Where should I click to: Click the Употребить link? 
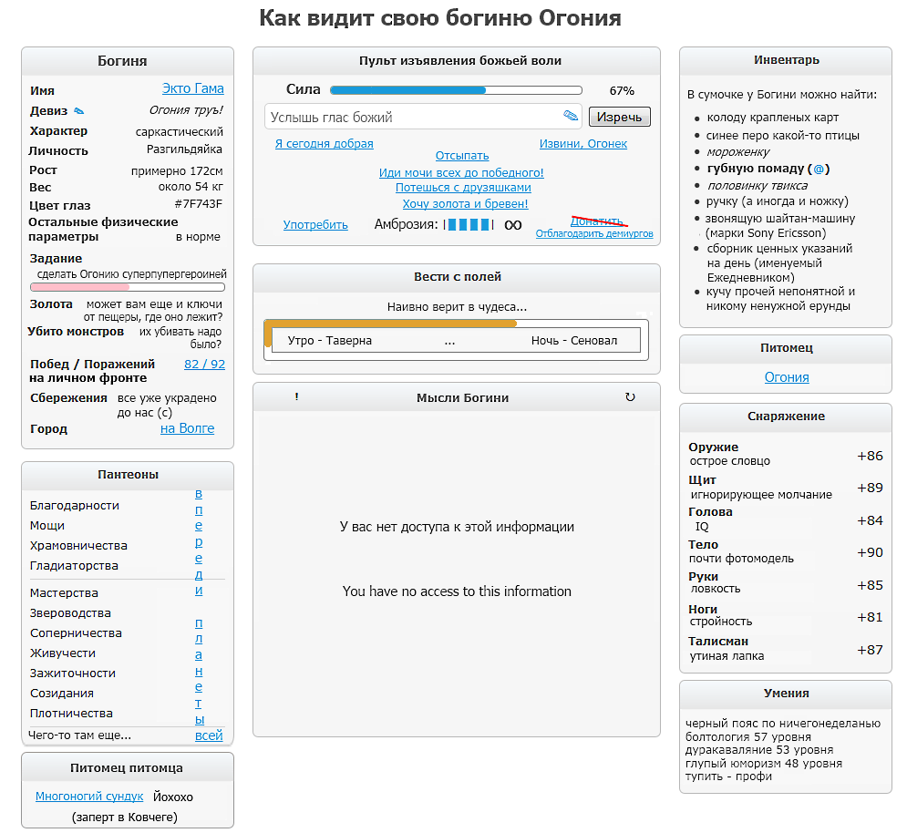[315, 225]
